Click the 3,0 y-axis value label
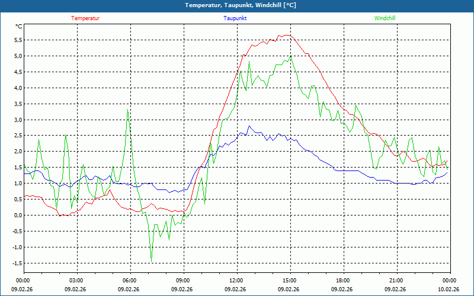 [x=18, y=120]
